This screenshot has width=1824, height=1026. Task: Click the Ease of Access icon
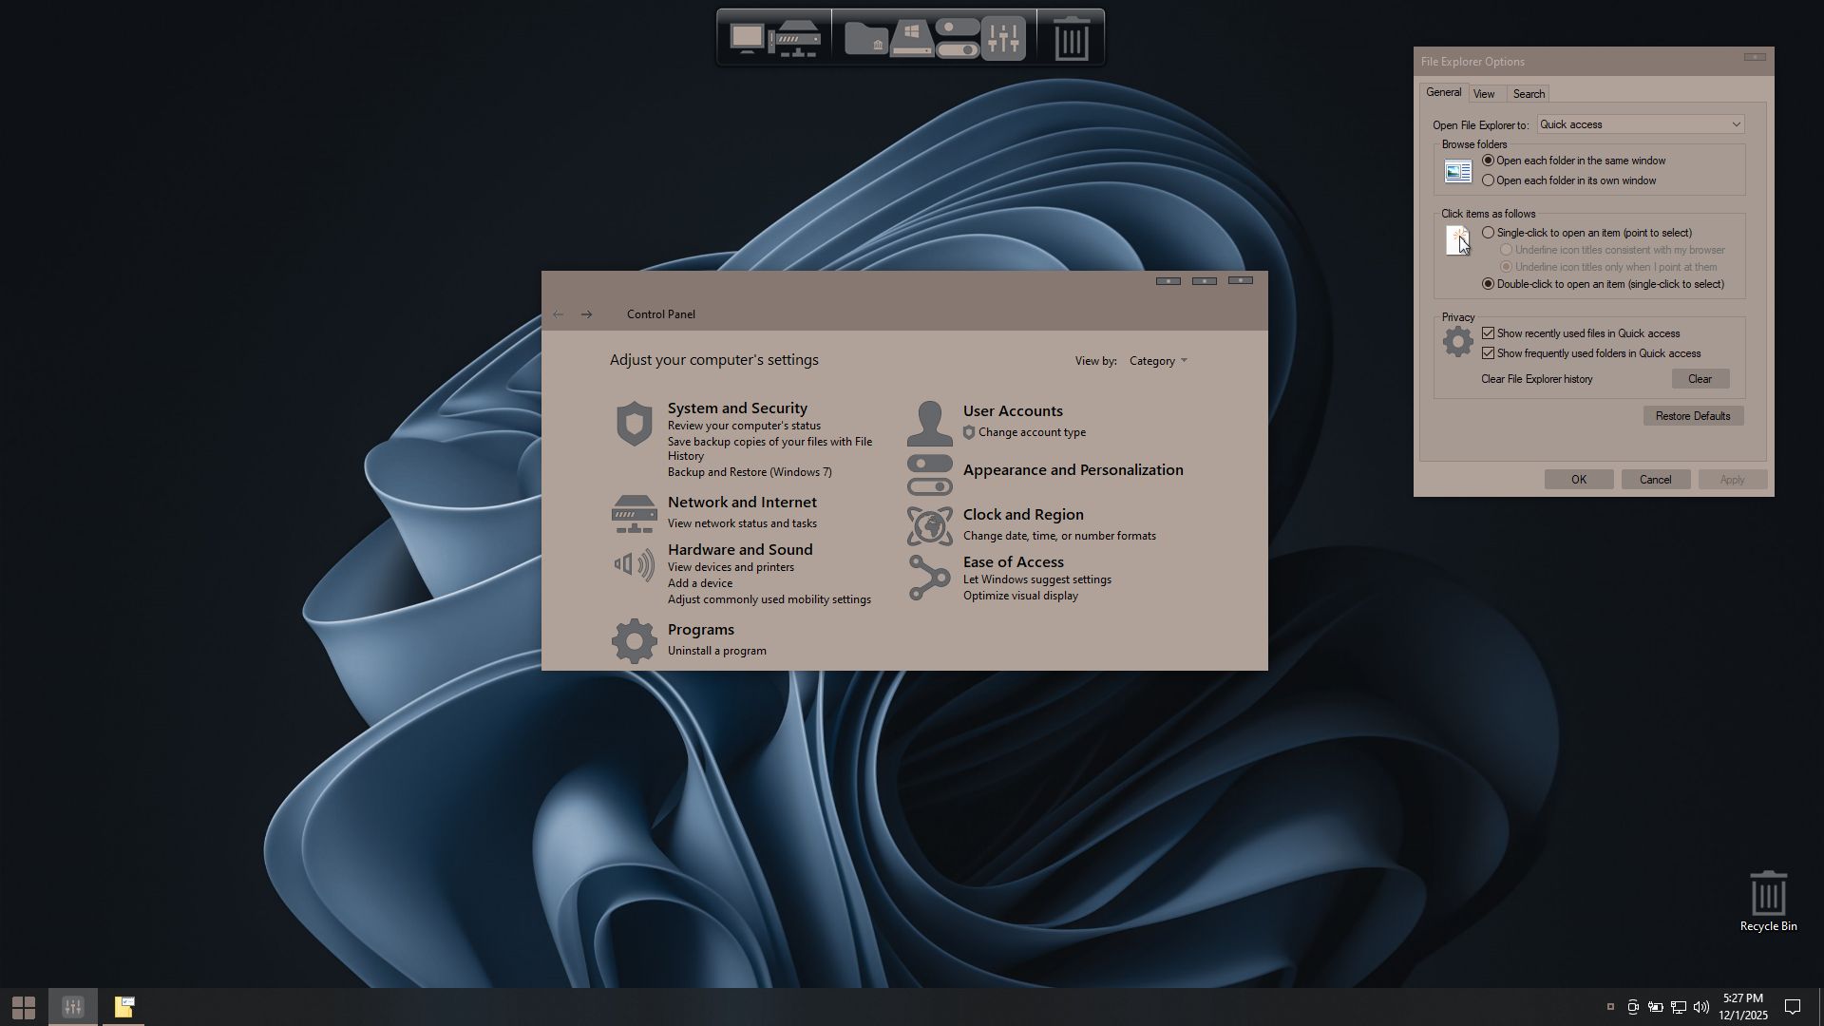[929, 578]
